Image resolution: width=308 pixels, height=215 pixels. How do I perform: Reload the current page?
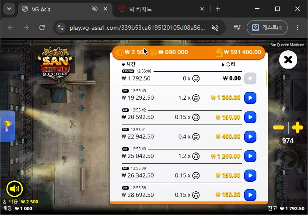pos(42,28)
